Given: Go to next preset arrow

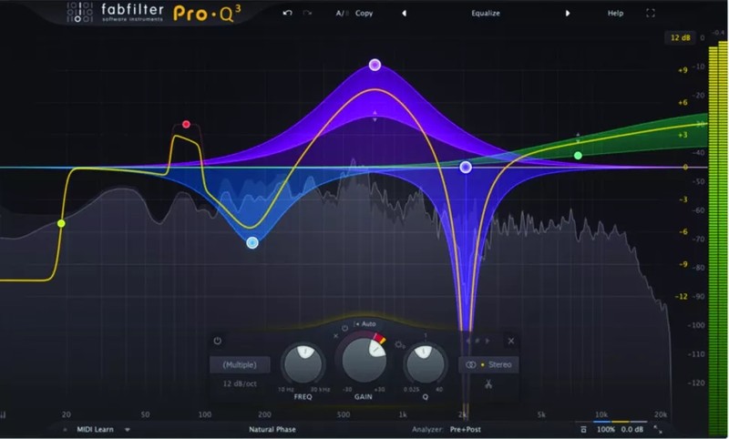Looking at the screenshot, I should 567,13.
